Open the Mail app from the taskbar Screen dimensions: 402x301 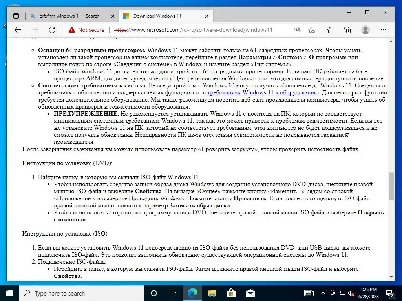point(250,293)
